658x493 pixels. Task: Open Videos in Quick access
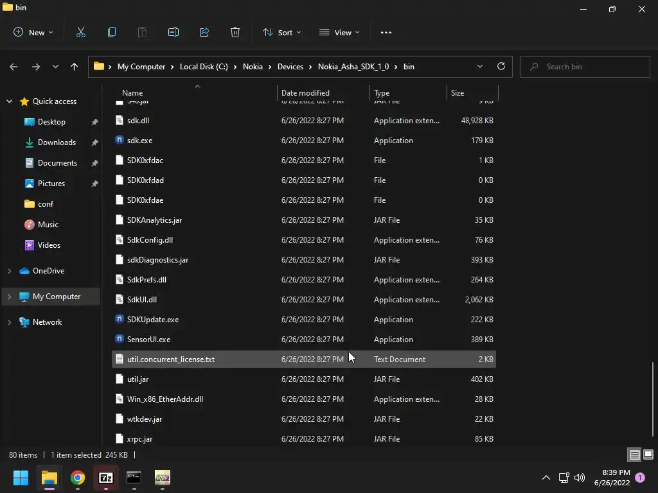pyautogui.click(x=49, y=245)
